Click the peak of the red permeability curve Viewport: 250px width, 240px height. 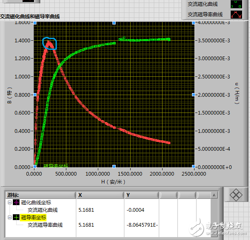pyautogui.click(x=49, y=42)
